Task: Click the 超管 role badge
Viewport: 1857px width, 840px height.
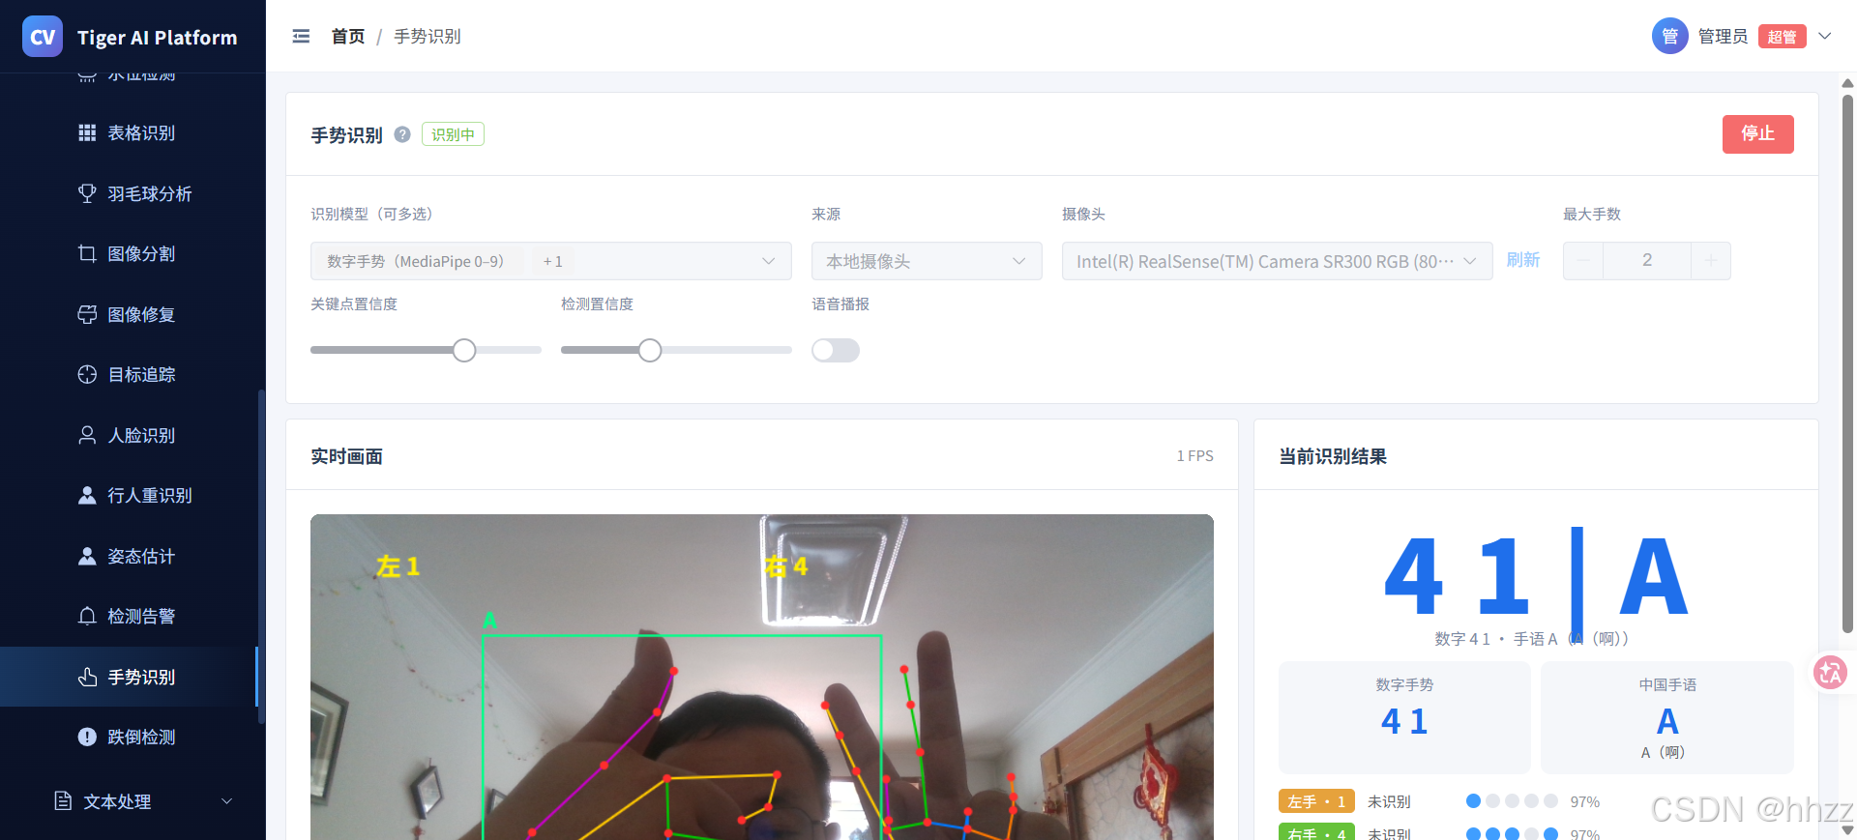Action: [x=1782, y=37]
